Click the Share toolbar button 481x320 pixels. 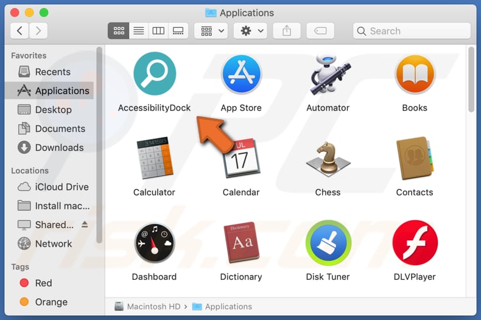pyautogui.click(x=287, y=30)
